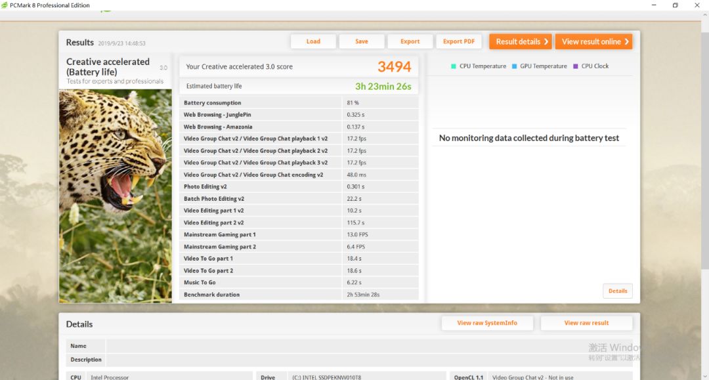
Task: Click the Music To Go row
Action: tap(299, 282)
